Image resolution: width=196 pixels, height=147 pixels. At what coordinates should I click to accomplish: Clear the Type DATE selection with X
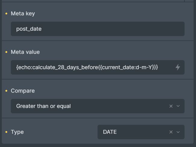(171, 132)
